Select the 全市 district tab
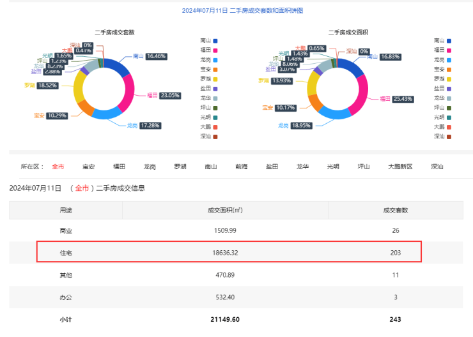Viewport: 473px width, 337px height. tap(58, 167)
